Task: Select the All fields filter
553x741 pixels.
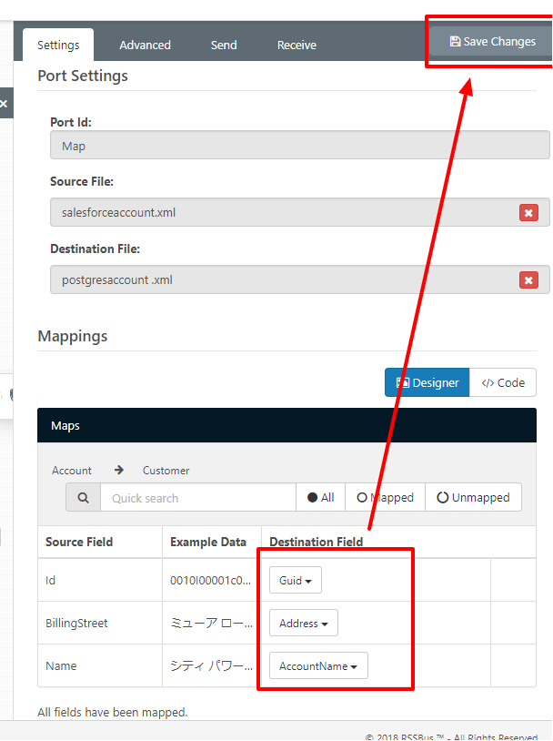Action: [x=321, y=497]
